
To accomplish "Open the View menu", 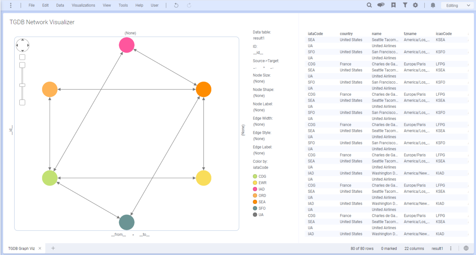I will [107, 5].
